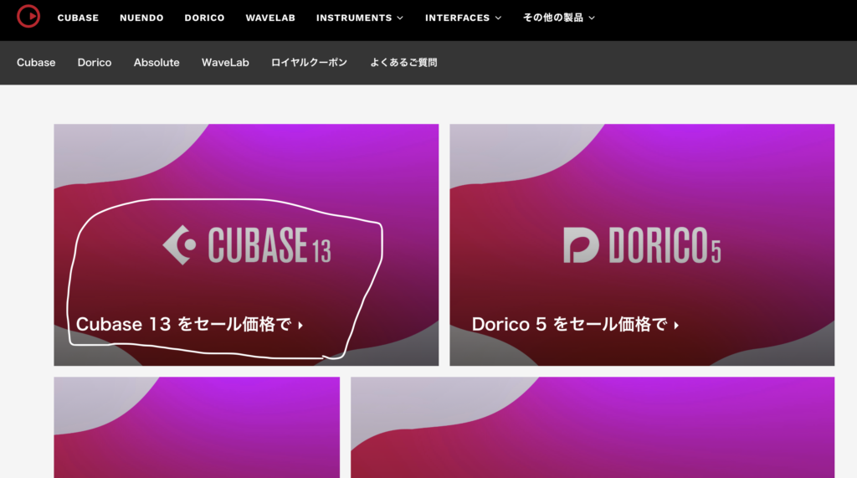Image resolution: width=857 pixels, height=478 pixels.
Task: Click the Steinberg logo in the header
Action: (x=28, y=16)
